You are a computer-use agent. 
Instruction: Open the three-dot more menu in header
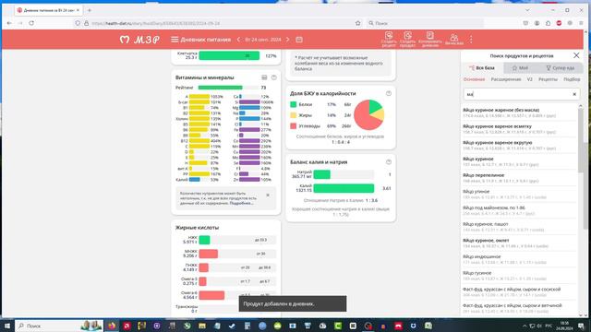[x=471, y=40]
